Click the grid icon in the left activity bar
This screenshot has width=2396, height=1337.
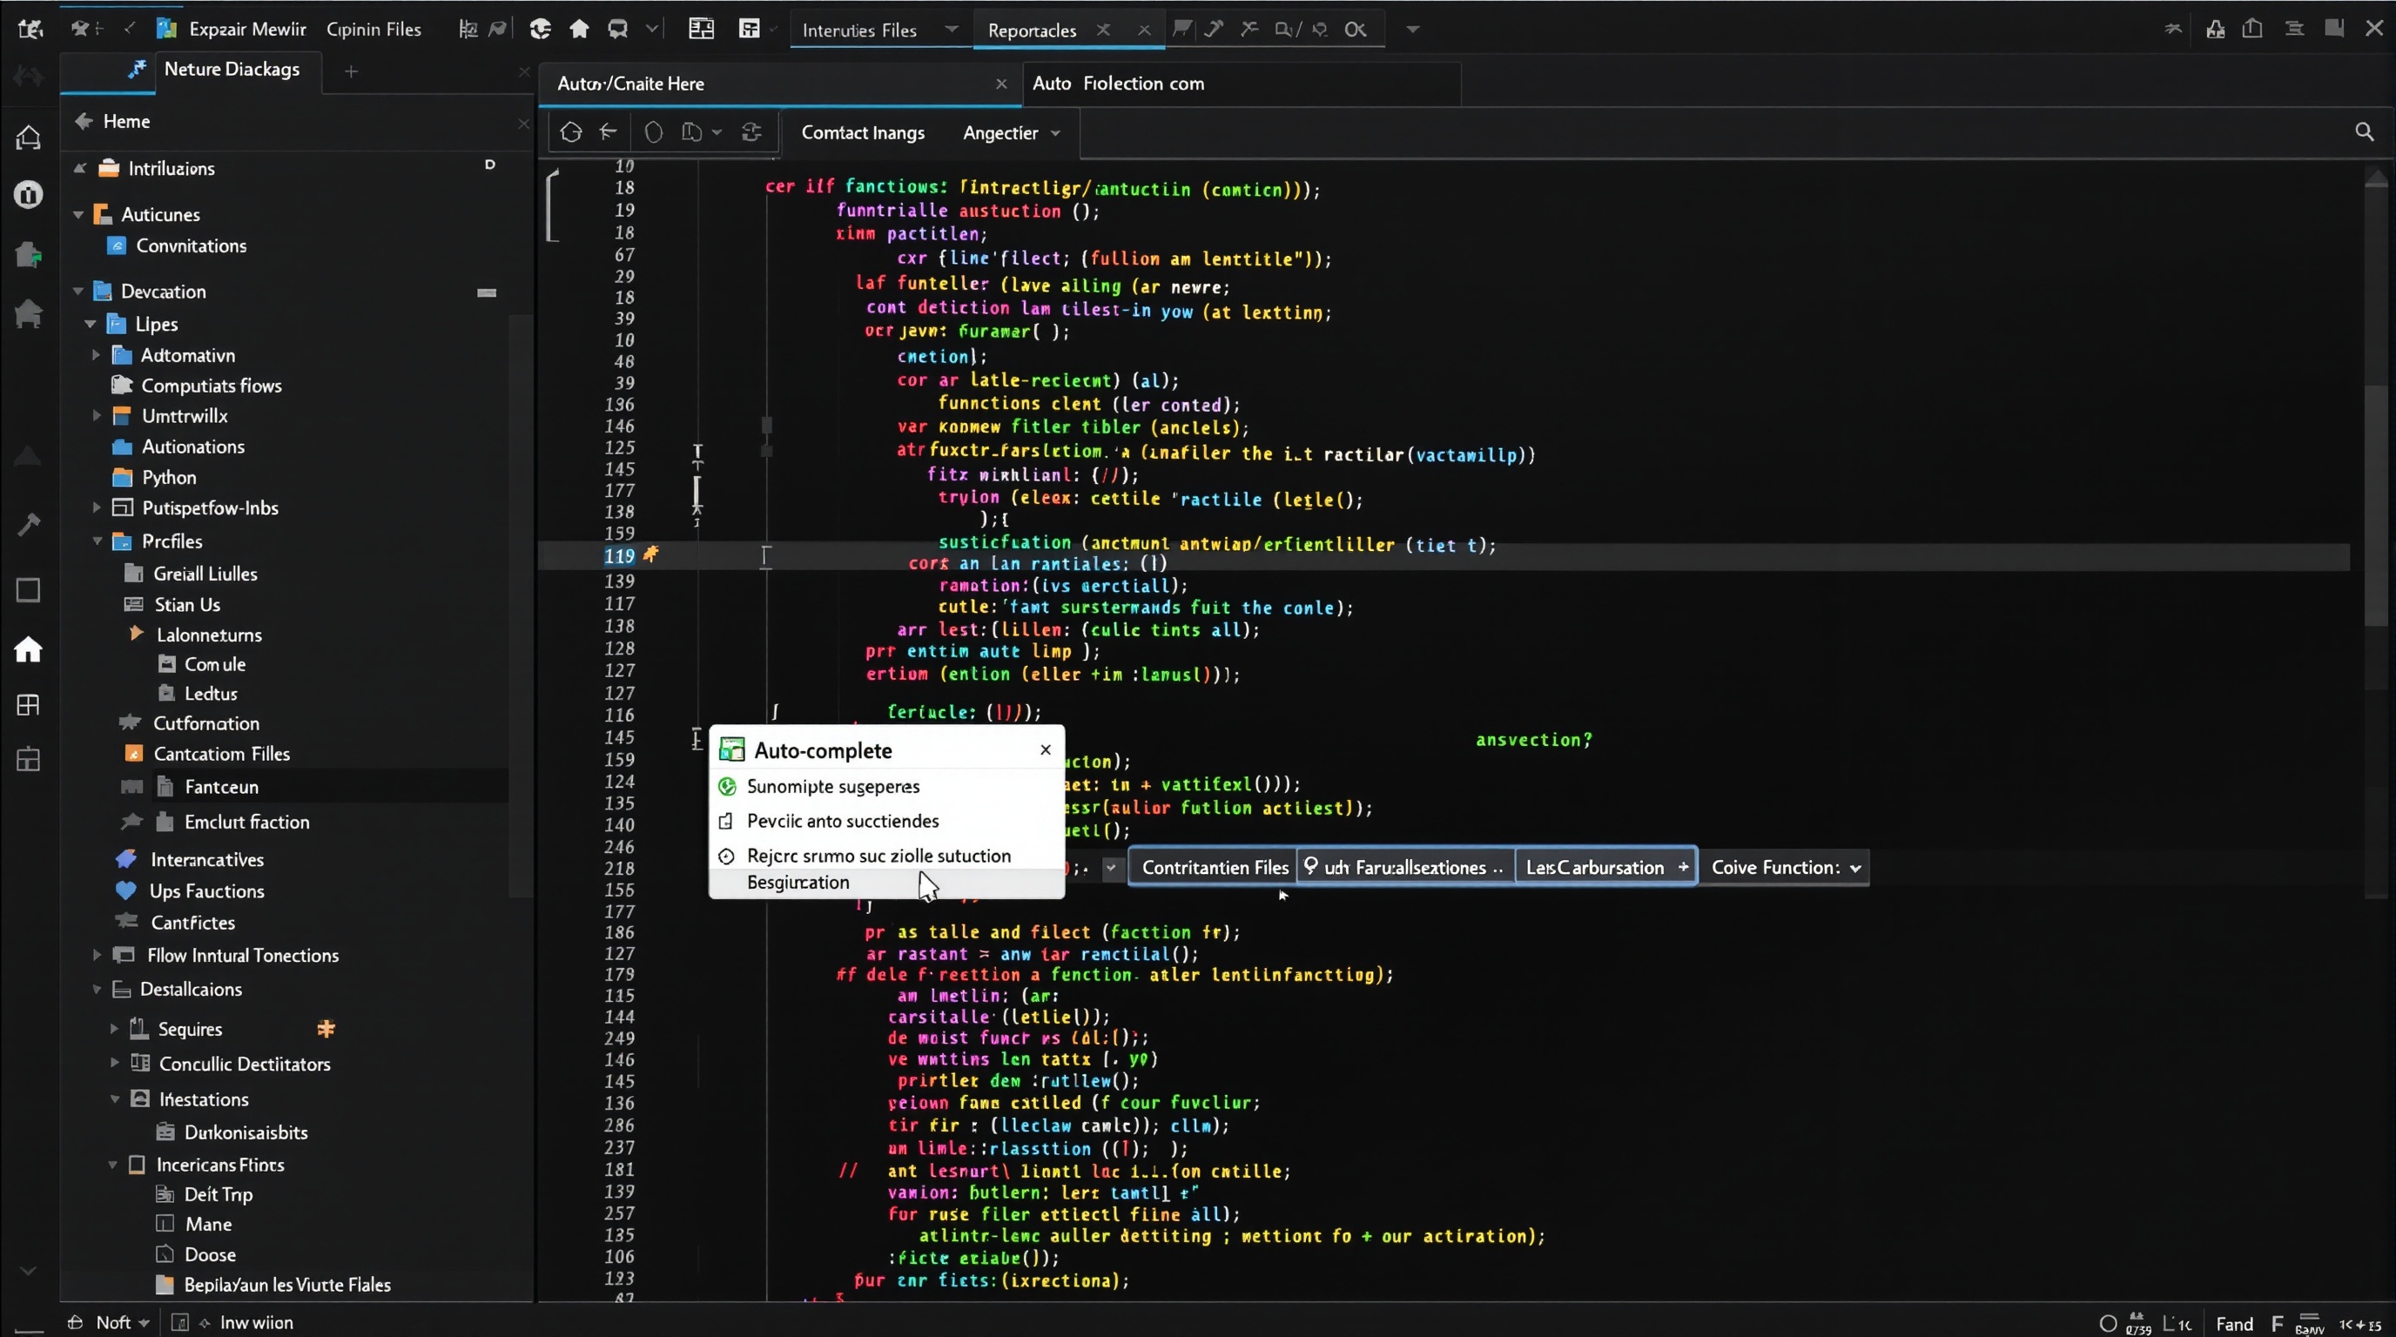(28, 705)
